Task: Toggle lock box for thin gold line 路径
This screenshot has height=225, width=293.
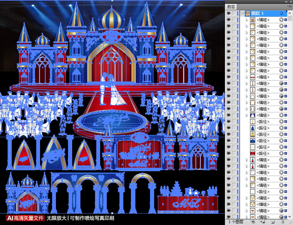Action: pos(234,147)
